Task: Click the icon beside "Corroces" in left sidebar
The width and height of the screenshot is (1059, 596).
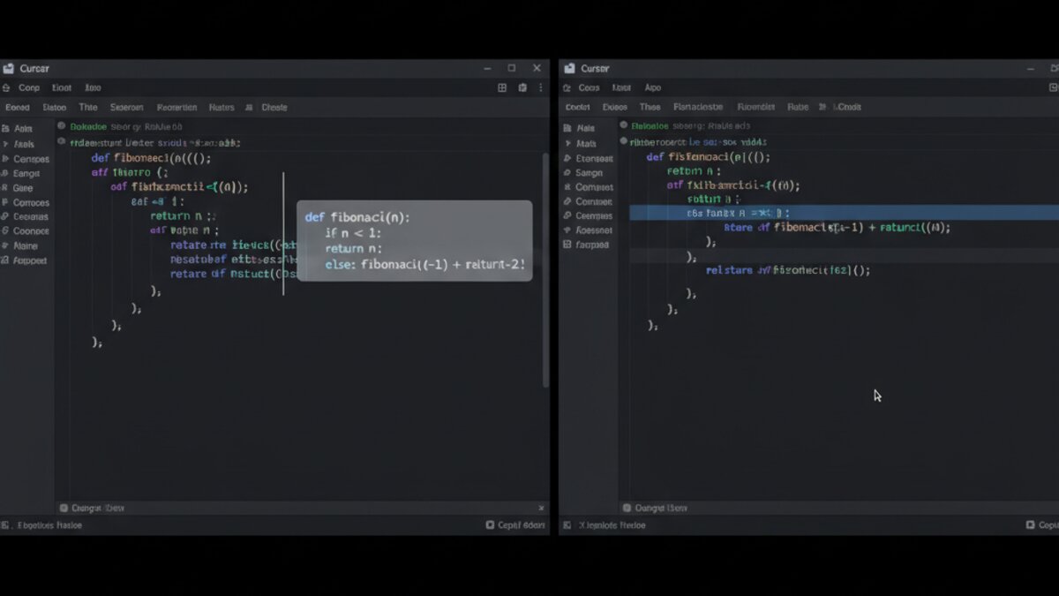Action: pyautogui.click(x=5, y=202)
